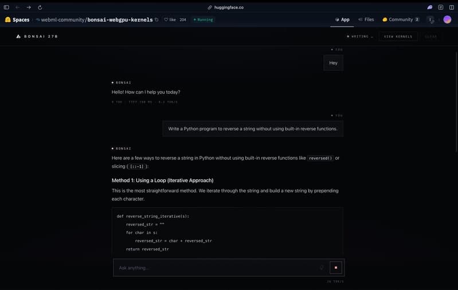Open the purple browser extension icon

[430, 7]
